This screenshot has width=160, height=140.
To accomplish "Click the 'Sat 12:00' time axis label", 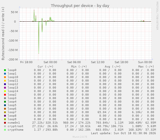I will (98, 62).
